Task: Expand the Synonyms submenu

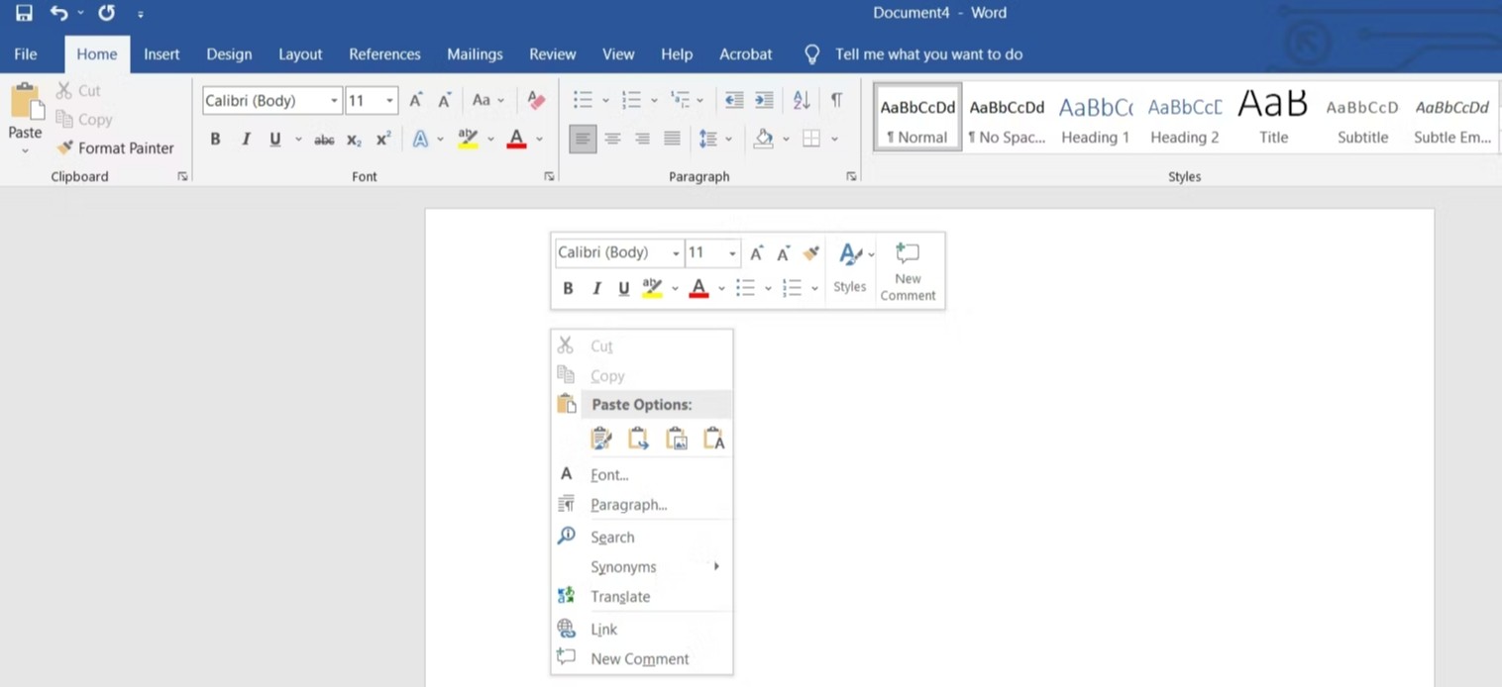Action: pos(623,567)
